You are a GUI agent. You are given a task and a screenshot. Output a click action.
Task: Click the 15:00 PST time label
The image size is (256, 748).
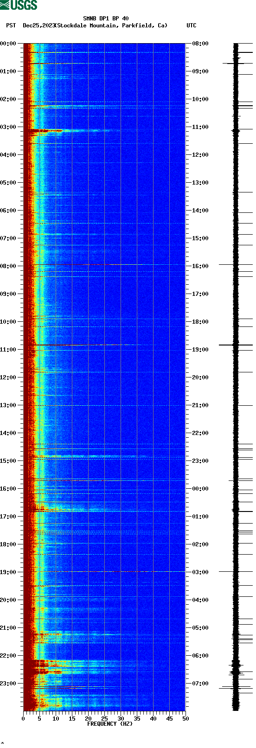coord(8,461)
